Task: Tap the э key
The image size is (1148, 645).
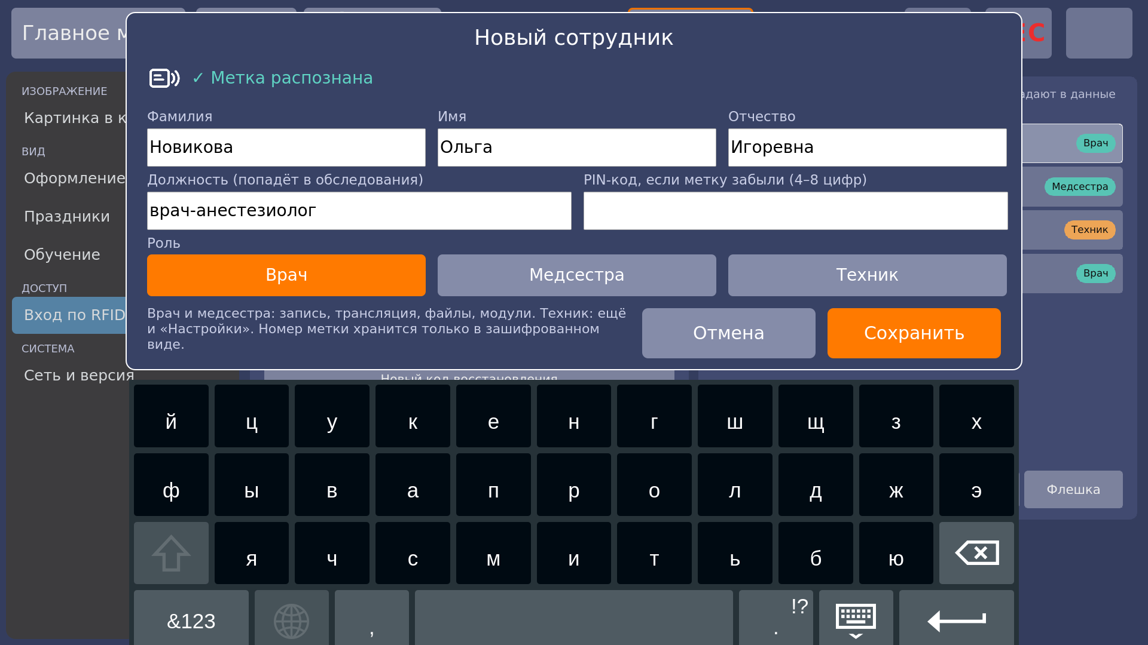Action: (x=976, y=484)
